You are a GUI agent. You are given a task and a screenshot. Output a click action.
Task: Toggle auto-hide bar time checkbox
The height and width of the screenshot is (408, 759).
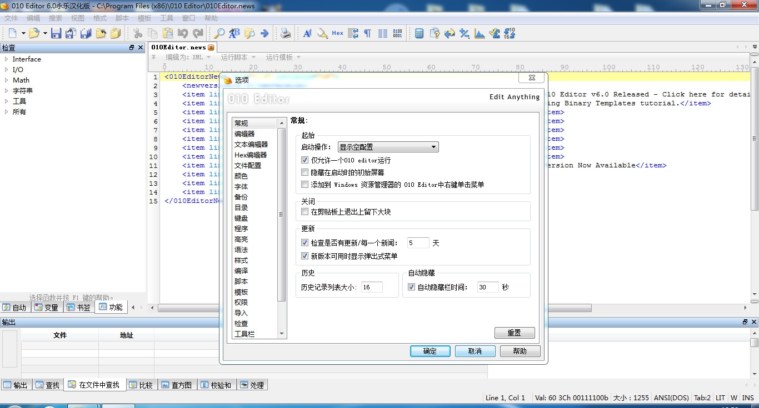click(x=411, y=287)
